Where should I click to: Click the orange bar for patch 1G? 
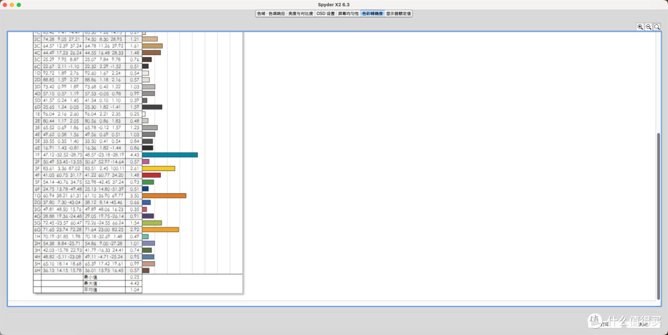[x=164, y=196]
